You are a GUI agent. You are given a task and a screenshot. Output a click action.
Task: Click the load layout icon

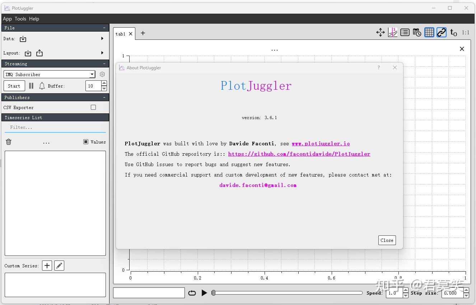pos(28,53)
